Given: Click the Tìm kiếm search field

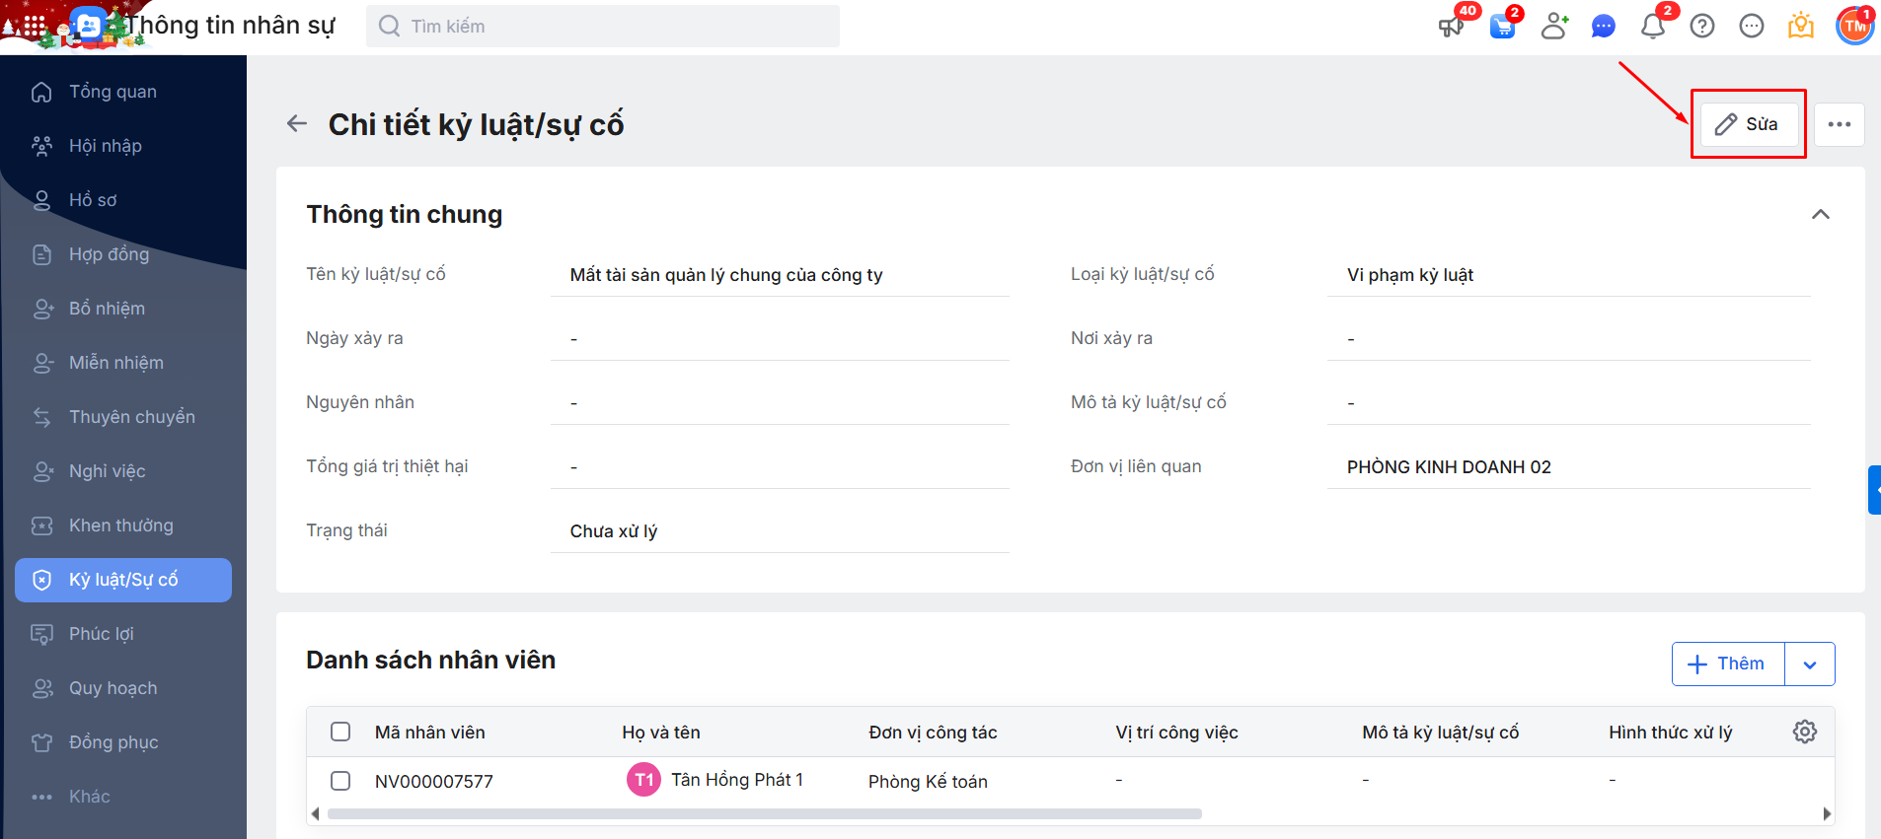Looking at the screenshot, I should point(603,27).
